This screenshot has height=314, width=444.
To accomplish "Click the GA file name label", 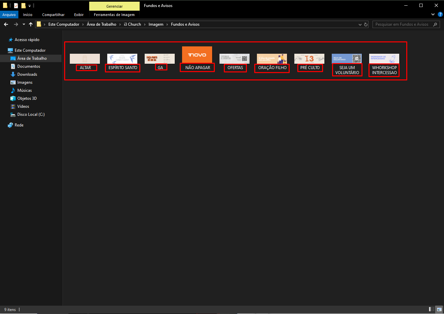I will pyautogui.click(x=160, y=68).
